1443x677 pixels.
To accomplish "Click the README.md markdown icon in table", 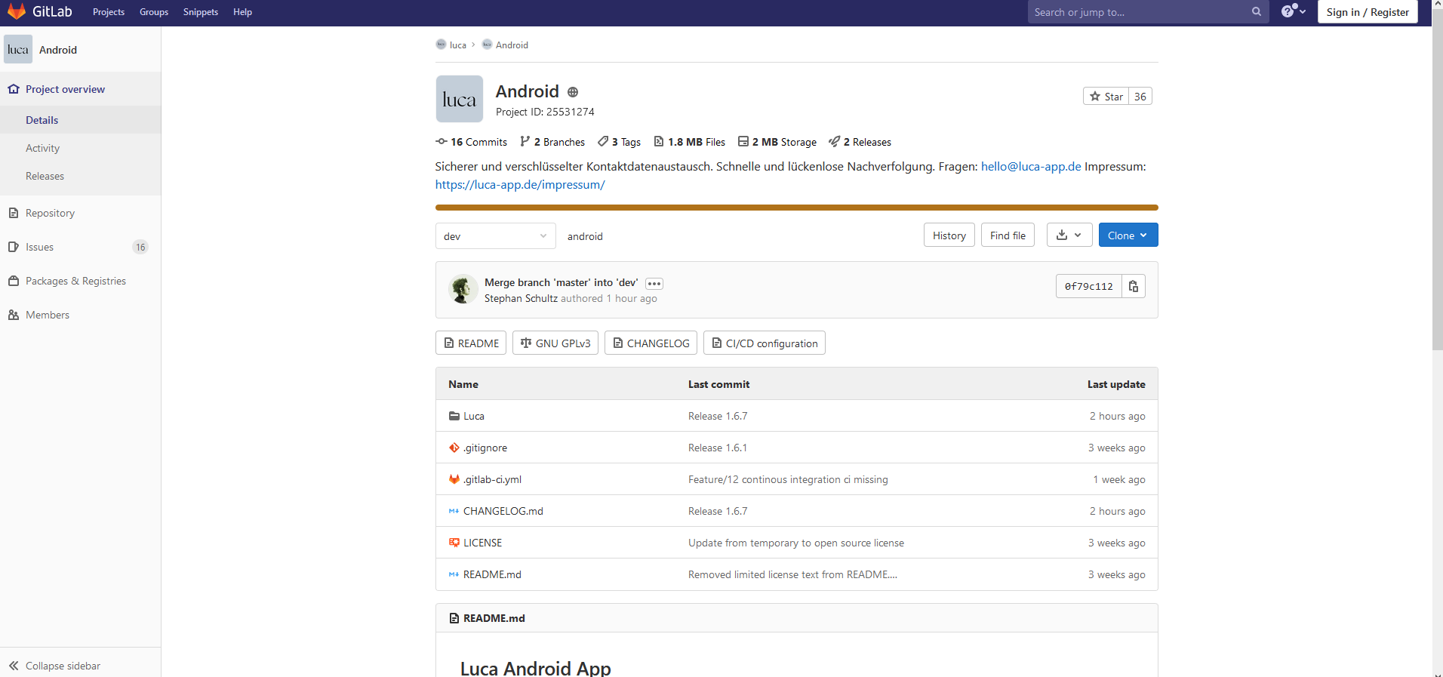I will [454, 574].
